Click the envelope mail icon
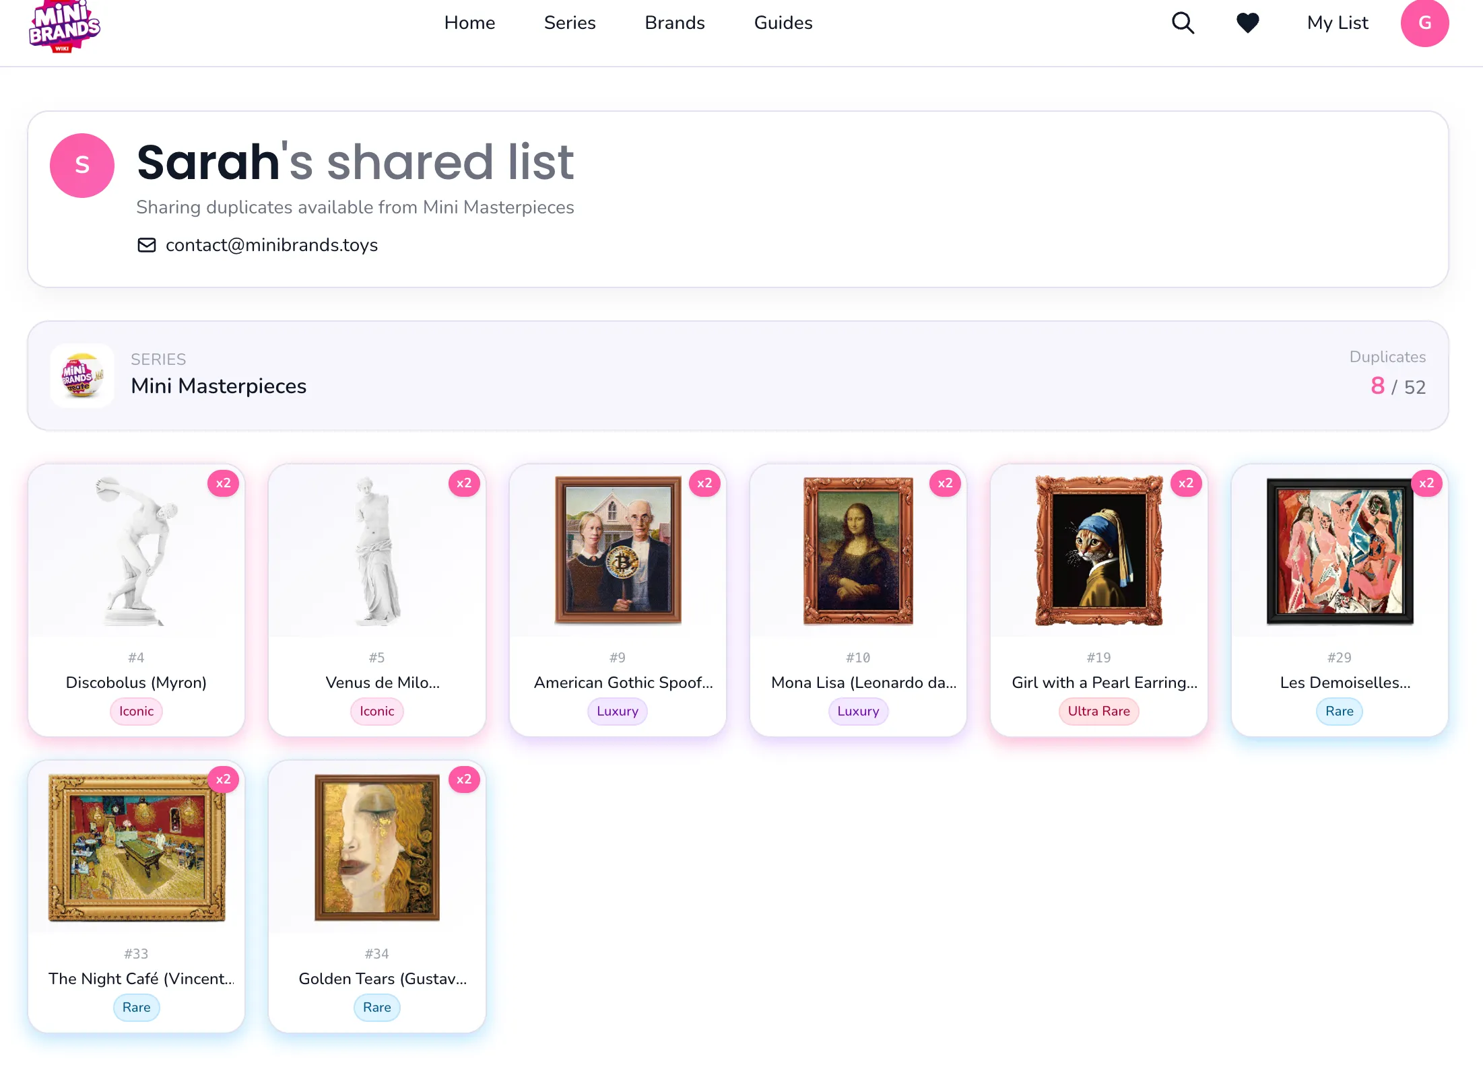The width and height of the screenshot is (1483, 1073). 146,245
